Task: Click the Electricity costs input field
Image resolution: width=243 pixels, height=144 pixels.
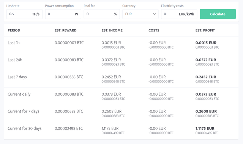Action: tap(179, 14)
